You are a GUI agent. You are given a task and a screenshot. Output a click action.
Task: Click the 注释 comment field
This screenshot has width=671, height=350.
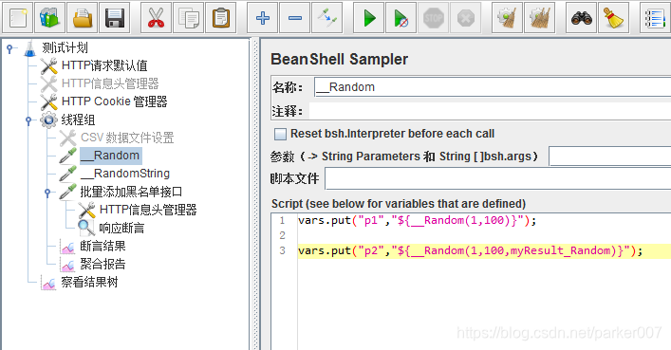pyautogui.click(x=490, y=111)
